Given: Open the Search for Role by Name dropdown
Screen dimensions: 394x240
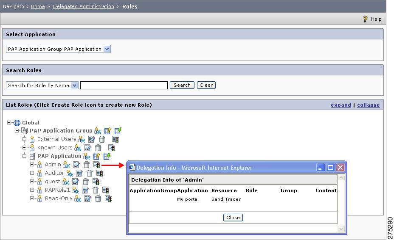Looking at the screenshot, I should [42, 86].
